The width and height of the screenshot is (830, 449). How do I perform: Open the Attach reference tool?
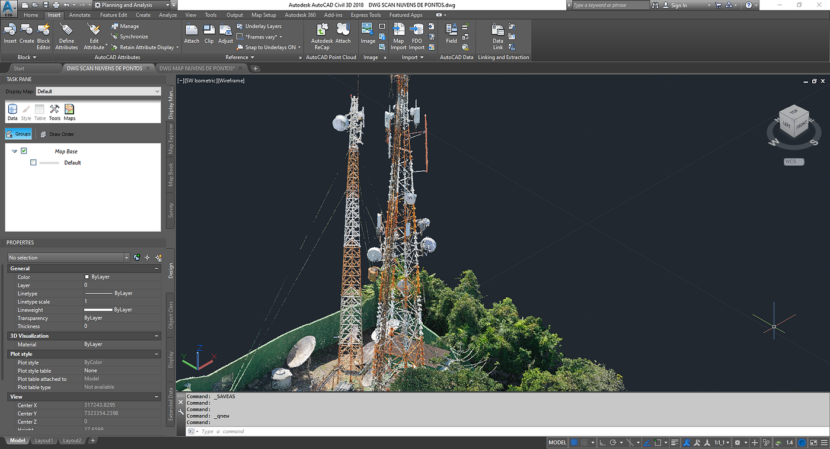(x=191, y=33)
